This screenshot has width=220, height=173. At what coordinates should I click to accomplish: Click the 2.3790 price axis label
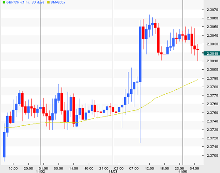(x=213, y=78)
